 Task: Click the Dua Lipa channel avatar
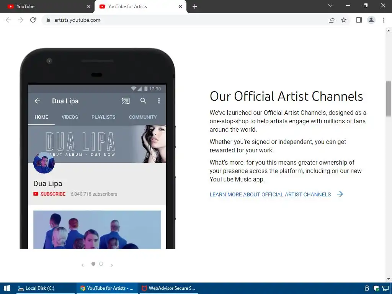point(44,163)
